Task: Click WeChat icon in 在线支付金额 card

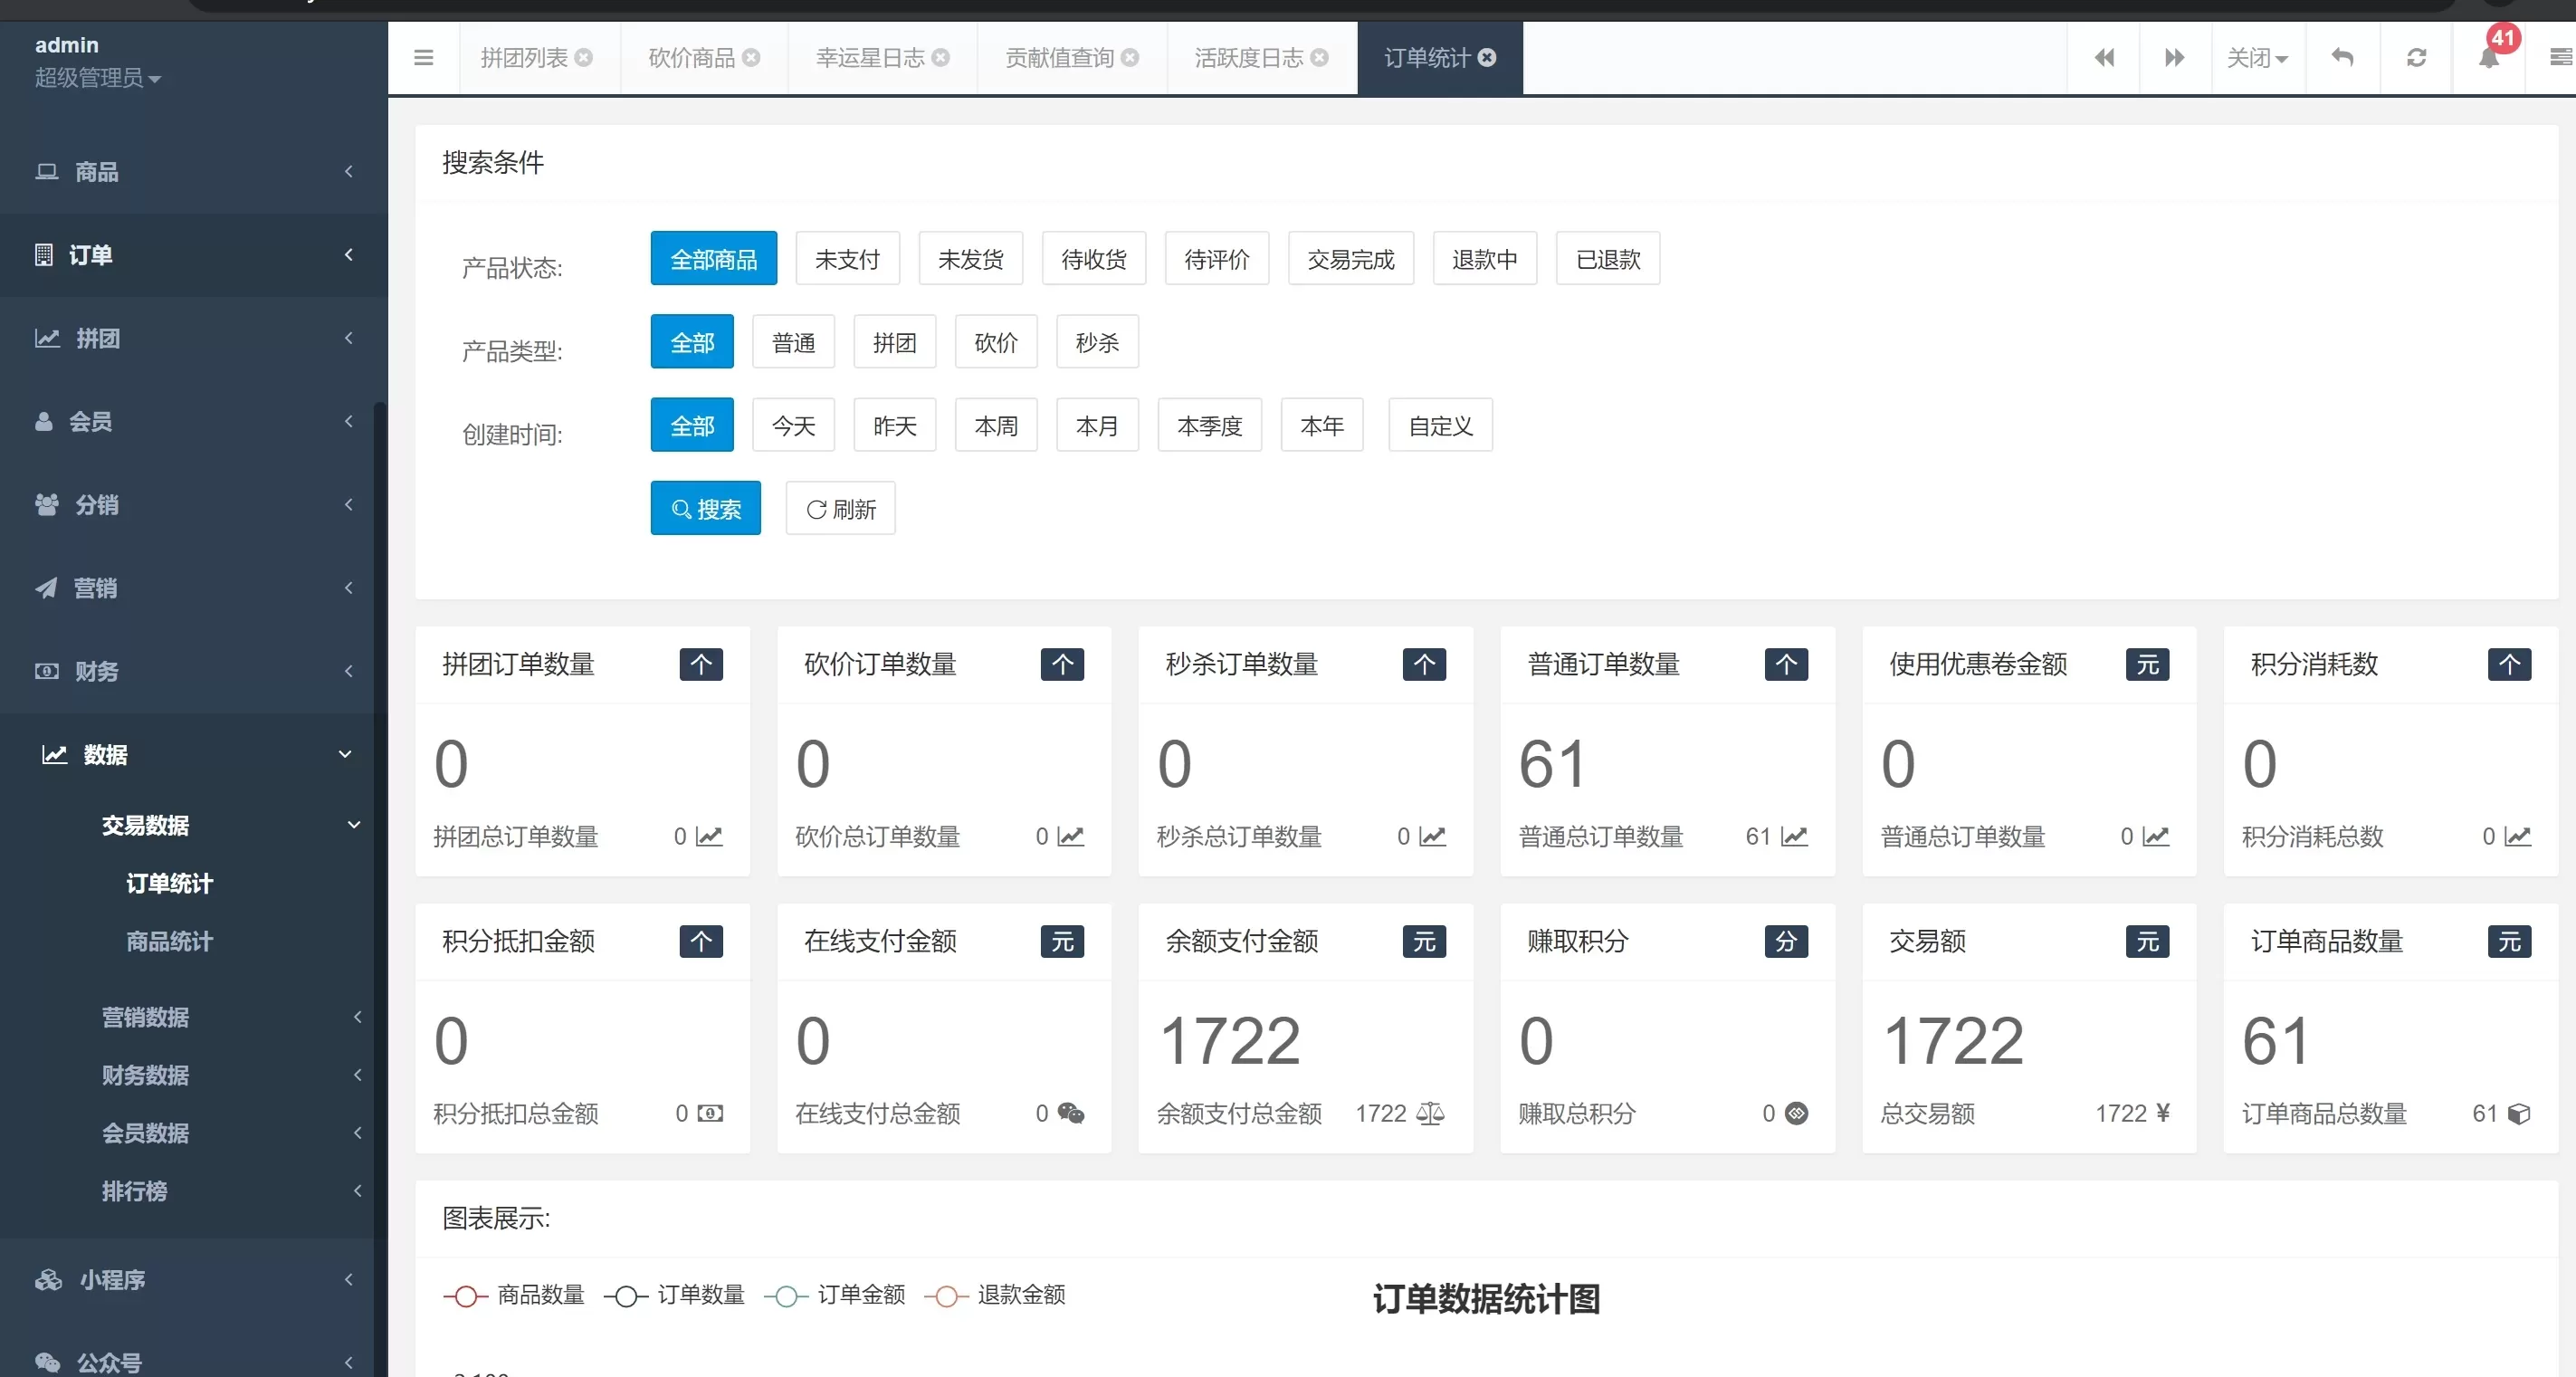Action: point(1070,1113)
